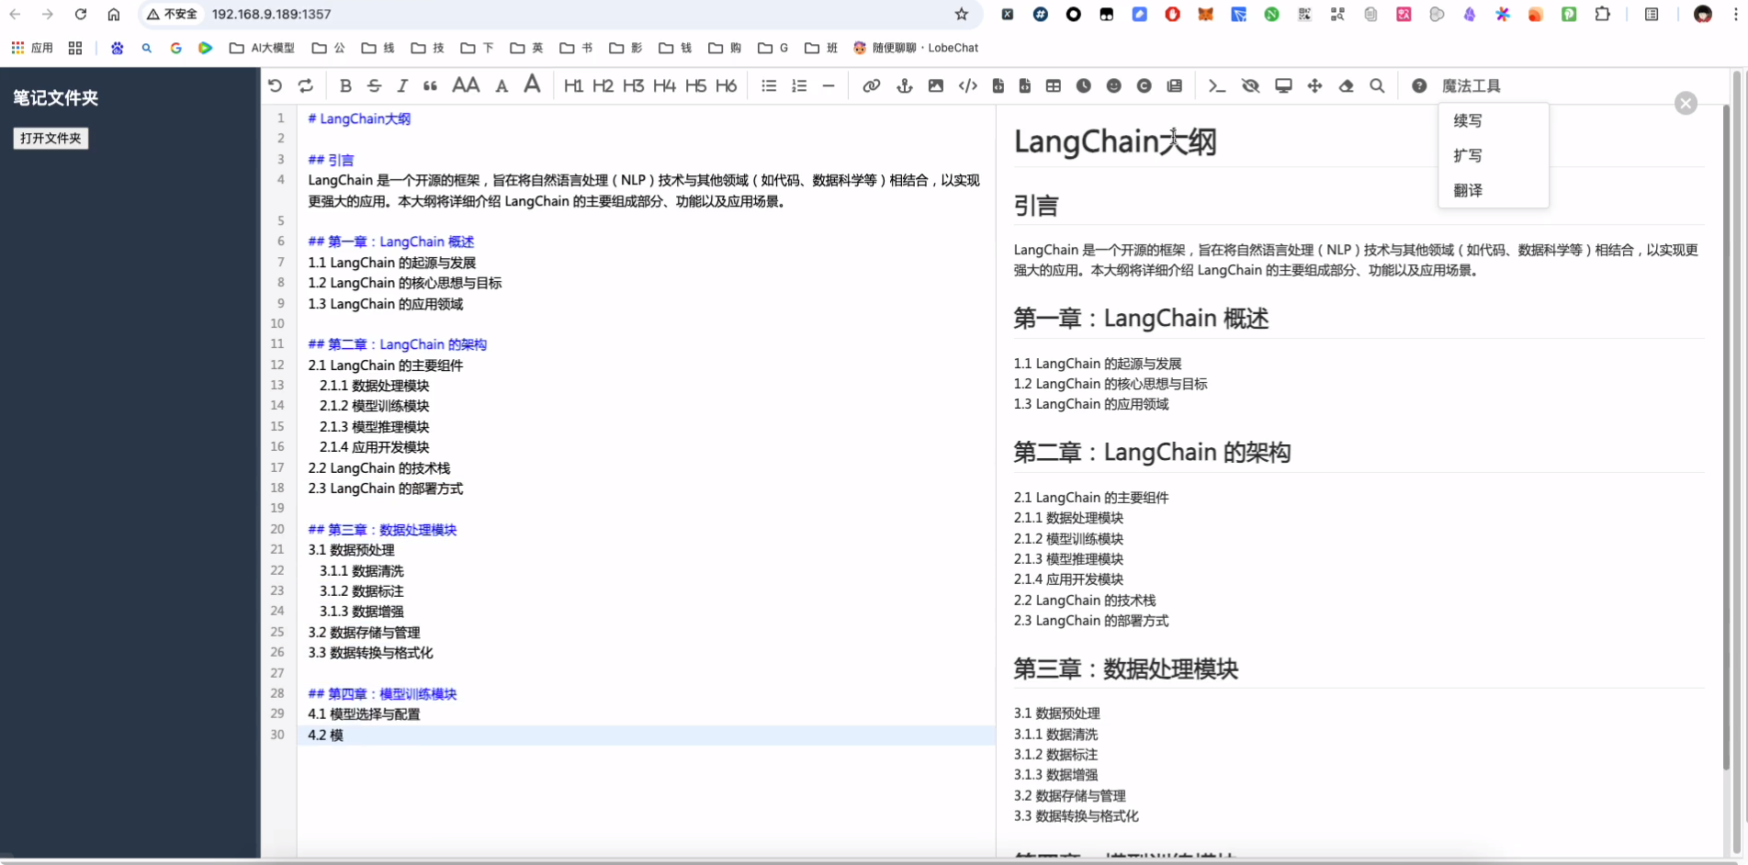
Task: Insert a blockquote with the quote icon
Action: [x=430, y=85]
